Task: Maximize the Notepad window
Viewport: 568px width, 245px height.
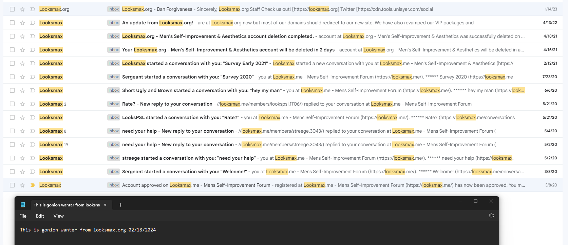Action: pos(476,201)
